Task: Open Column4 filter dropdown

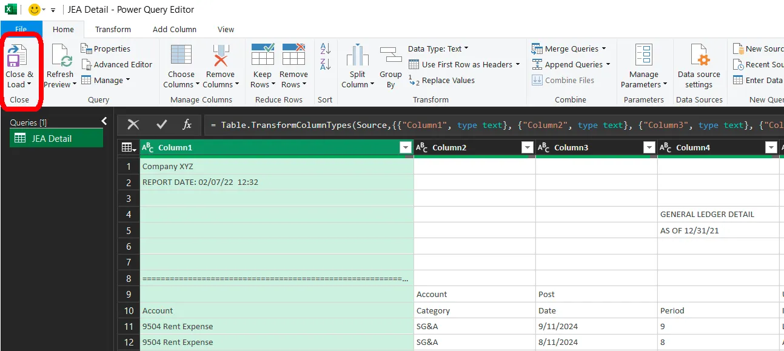Action: (x=771, y=147)
